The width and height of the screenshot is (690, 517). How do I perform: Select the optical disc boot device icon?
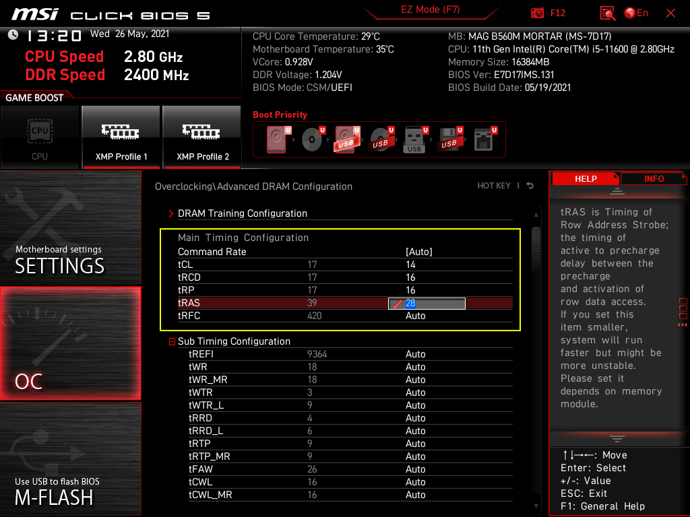[313, 139]
